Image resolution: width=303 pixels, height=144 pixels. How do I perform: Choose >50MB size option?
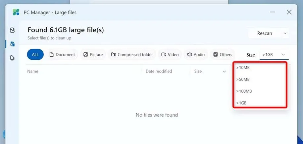pos(243,79)
